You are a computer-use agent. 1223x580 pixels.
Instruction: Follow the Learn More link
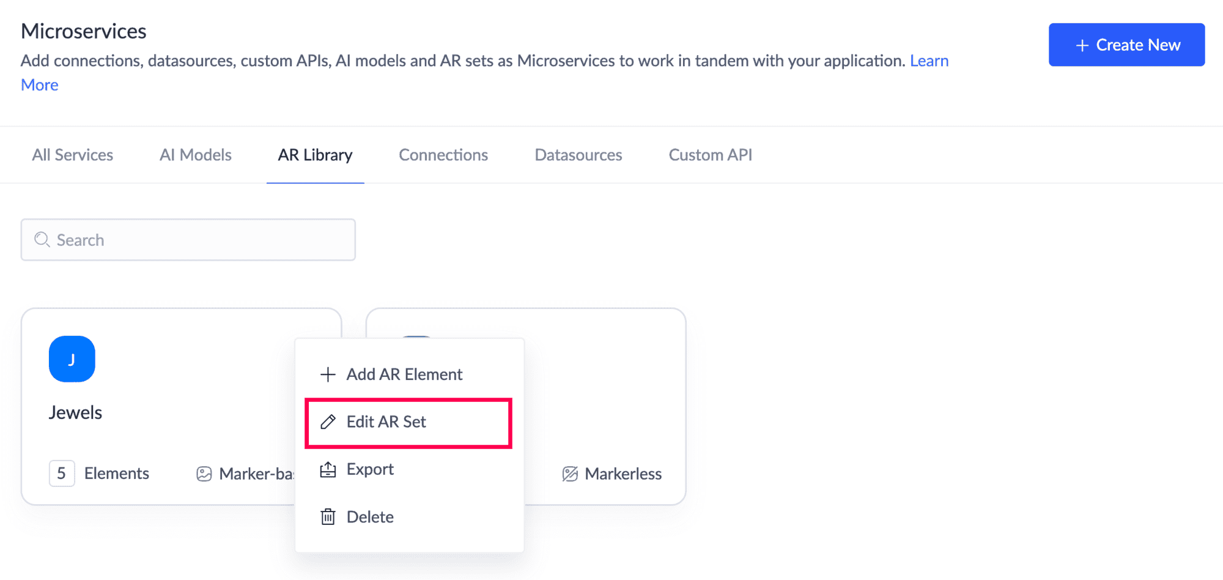[x=929, y=61]
